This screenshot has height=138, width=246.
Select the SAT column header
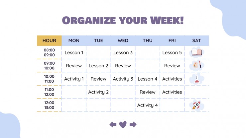196,40
